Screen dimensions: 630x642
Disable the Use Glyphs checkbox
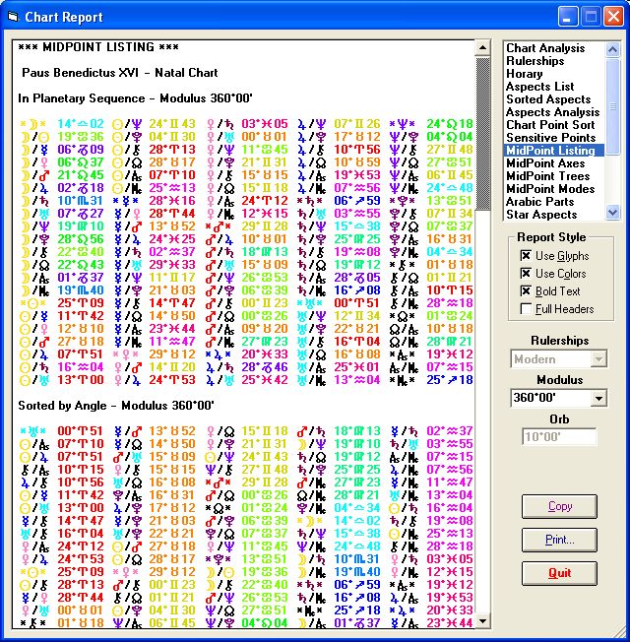pos(526,257)
